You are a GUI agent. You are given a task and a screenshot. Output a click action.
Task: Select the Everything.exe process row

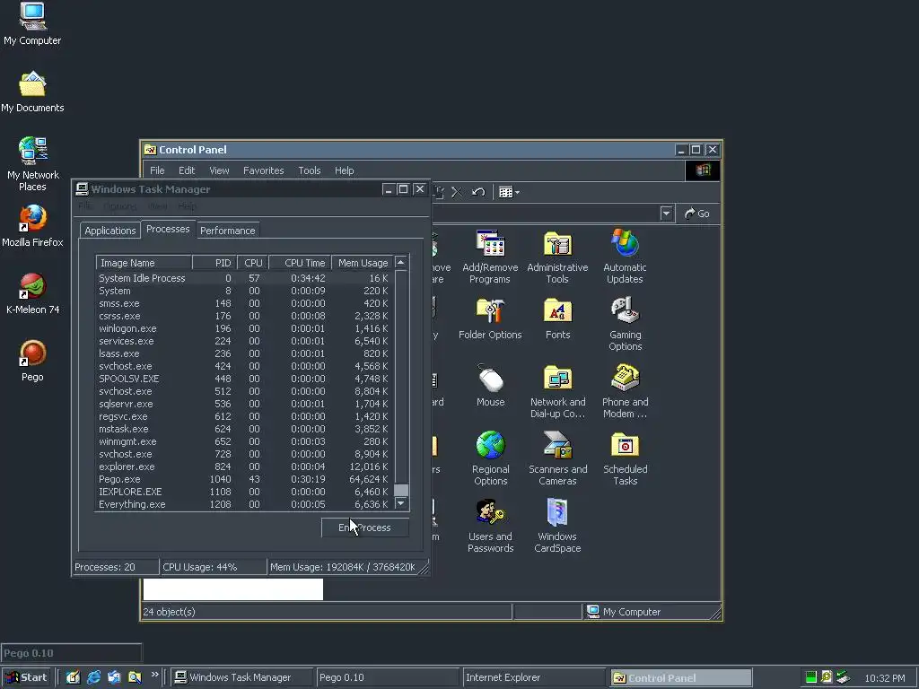[x=244, y=504]
